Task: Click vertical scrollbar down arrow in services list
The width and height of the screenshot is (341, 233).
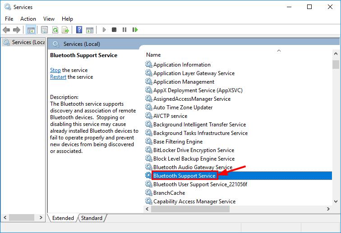Action: coord(336,202)
